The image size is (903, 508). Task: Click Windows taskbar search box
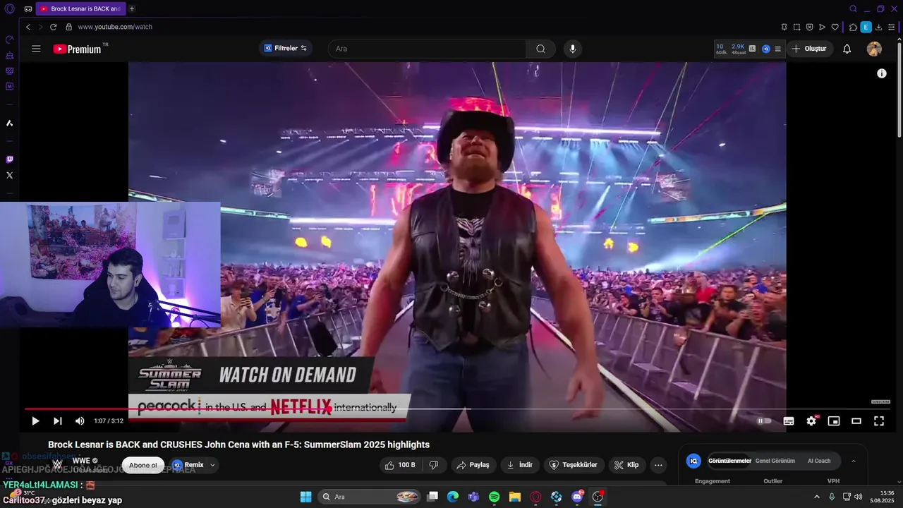tap(369, 497)
